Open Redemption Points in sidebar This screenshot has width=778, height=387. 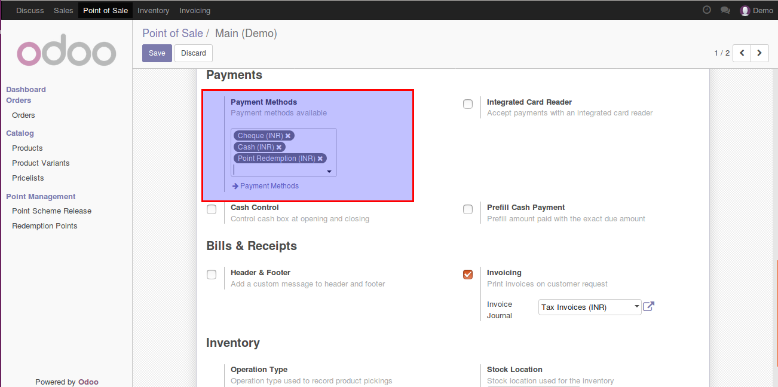45,226
